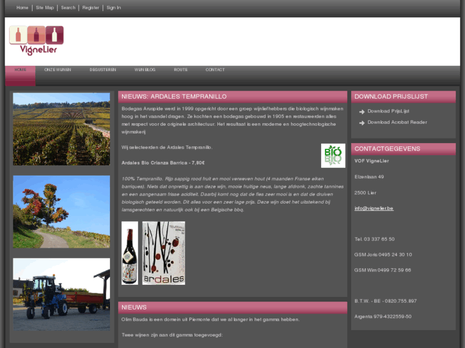Click the info@vignelier.be email link
This screenshot has width=465, height=348.
point(374,208)
